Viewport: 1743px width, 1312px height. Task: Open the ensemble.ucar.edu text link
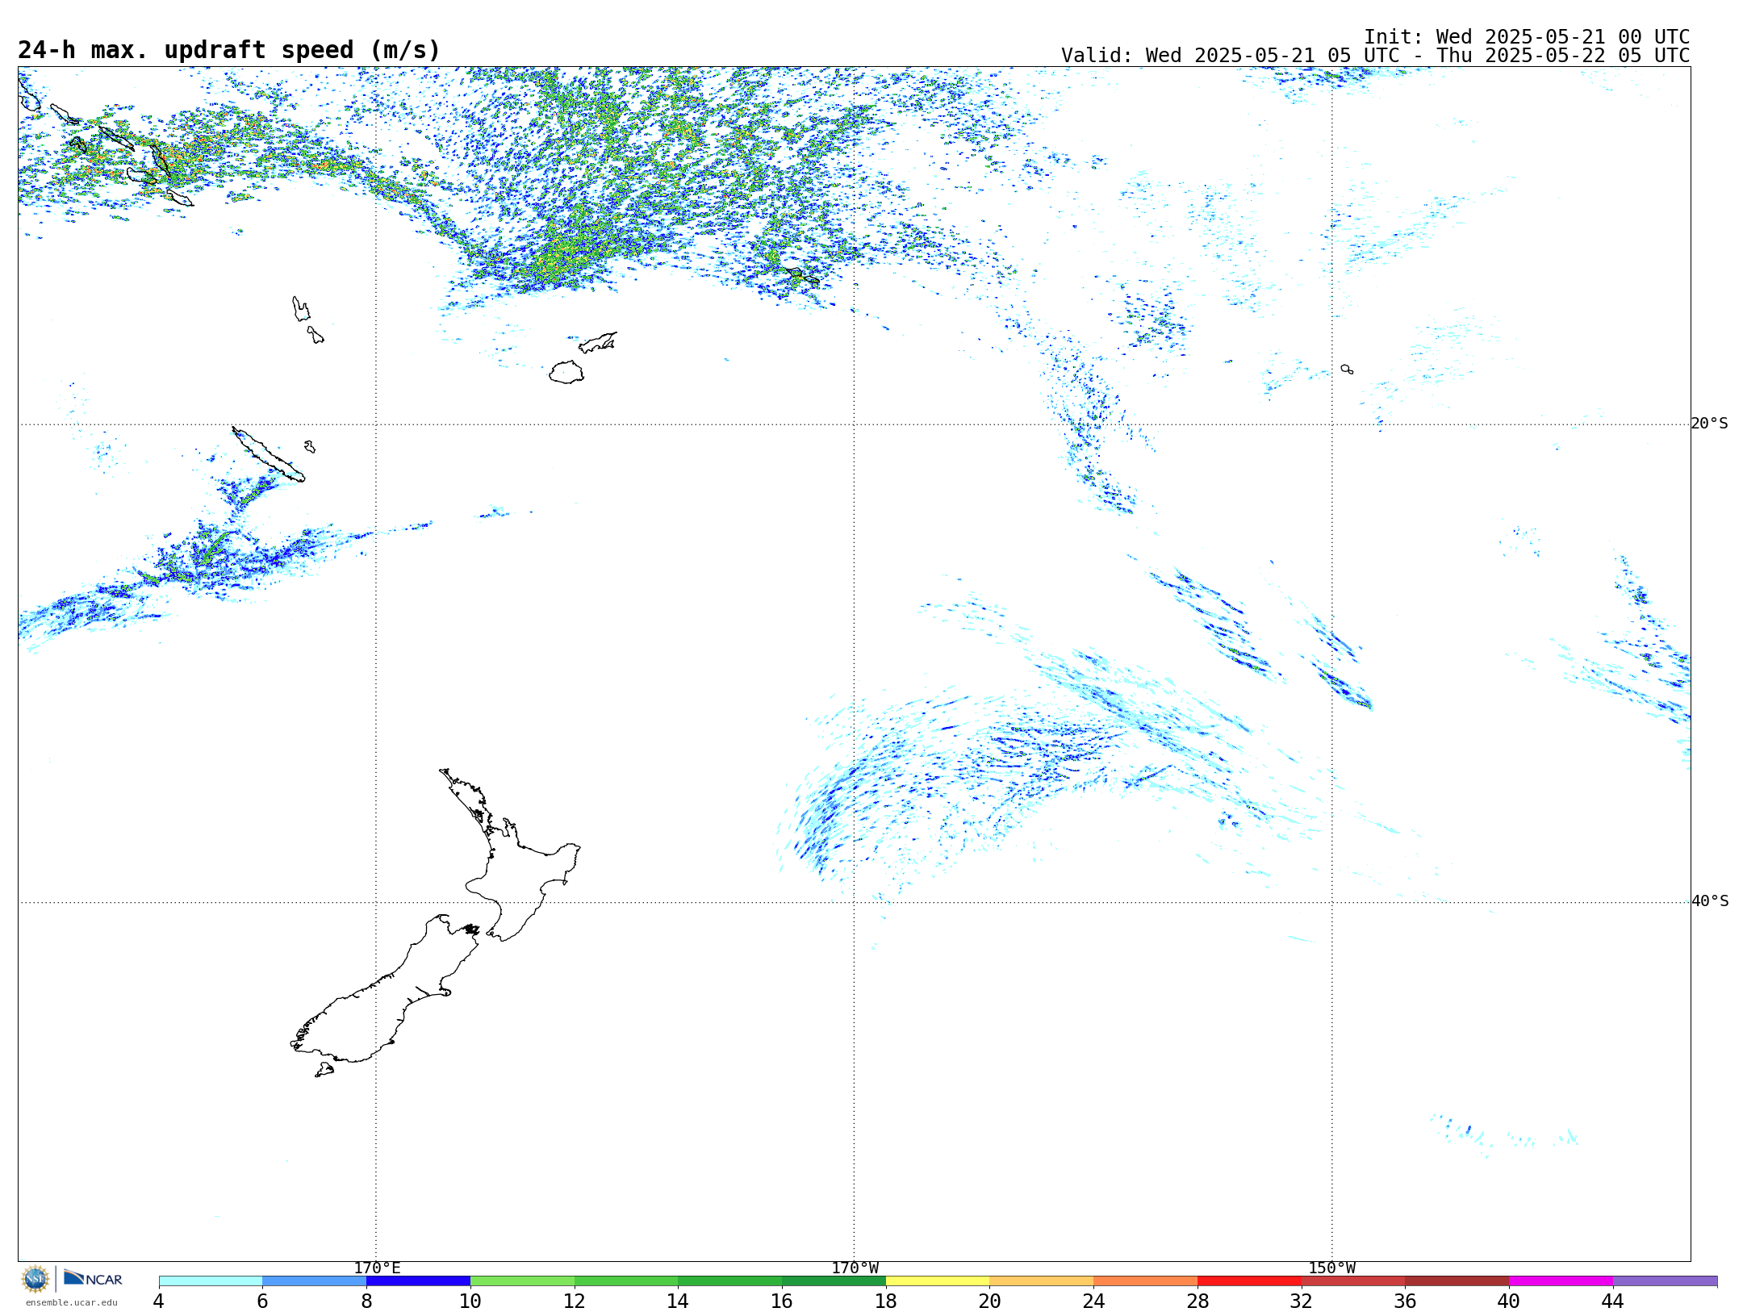tap(71, 1302)
